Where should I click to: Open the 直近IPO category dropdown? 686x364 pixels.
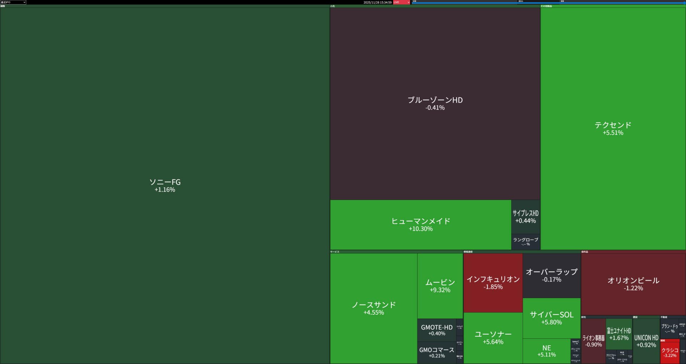[13, 2]
